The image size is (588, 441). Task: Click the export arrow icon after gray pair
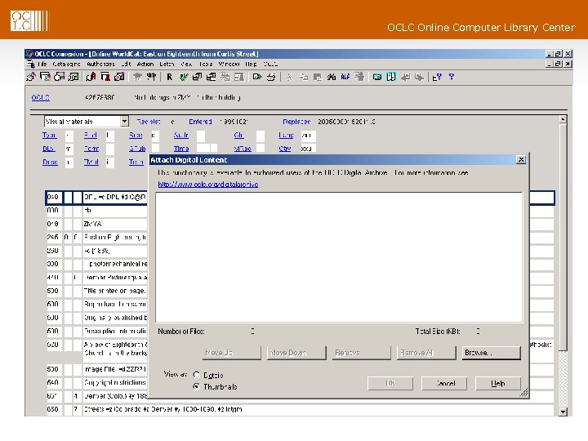[257, 77]
